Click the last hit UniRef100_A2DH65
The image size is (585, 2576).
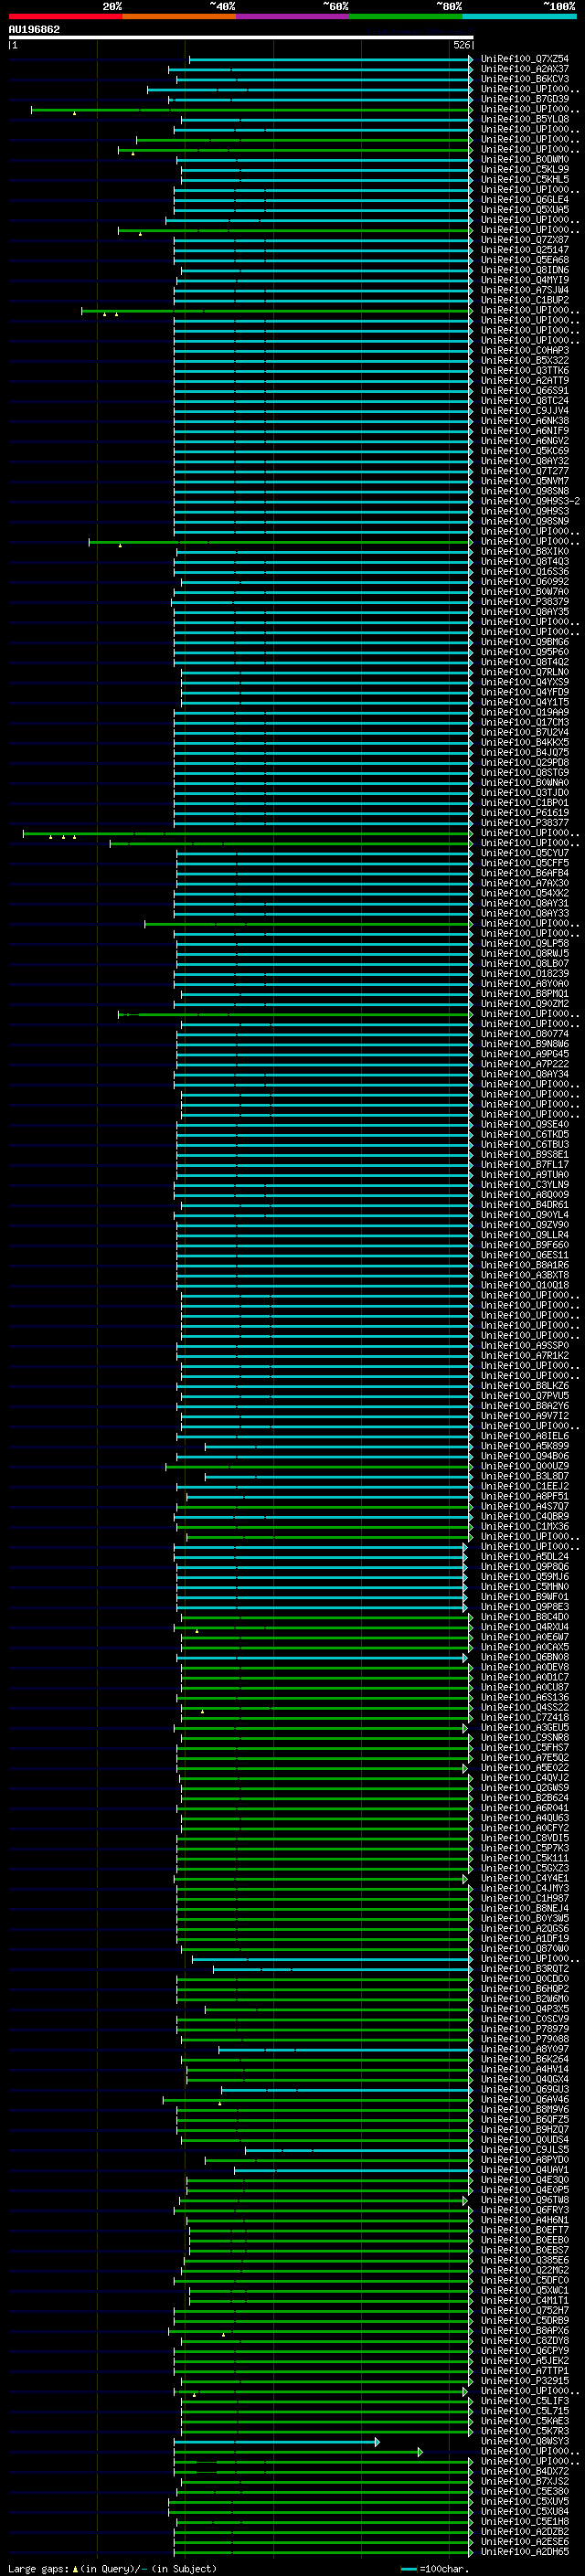pos(524,2552)
